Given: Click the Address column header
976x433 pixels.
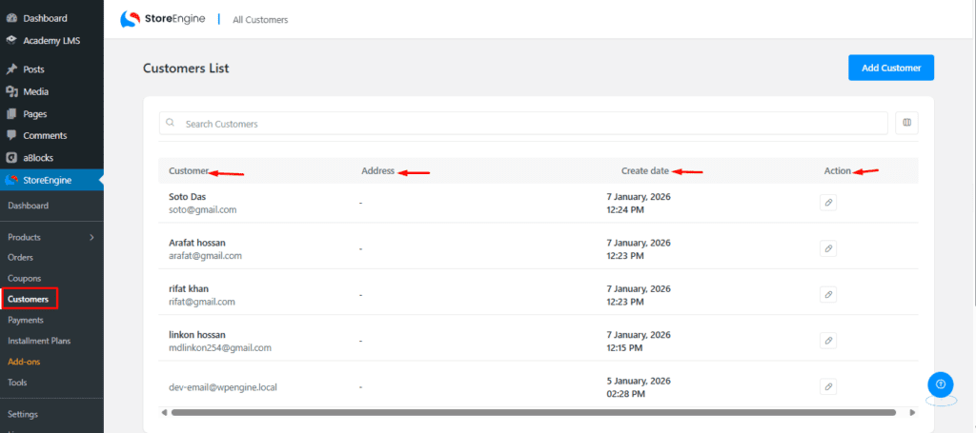Looking at the screenshot, I should coord(377,171).
